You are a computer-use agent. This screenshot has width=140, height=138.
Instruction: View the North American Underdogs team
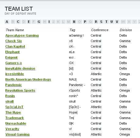28,79
